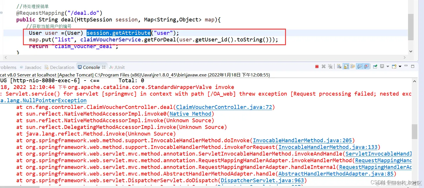The width and height of the screenshot is (424, 188).
Task: Click the StandardWrapperValve invoke log line
Action: (x=117, y=87)
